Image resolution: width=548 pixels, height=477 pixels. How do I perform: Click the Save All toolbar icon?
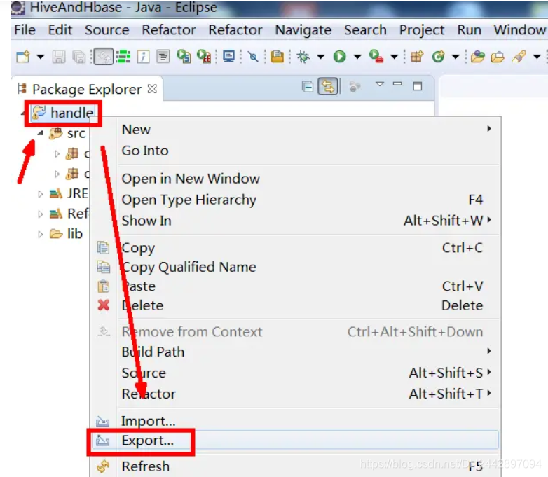78,57
